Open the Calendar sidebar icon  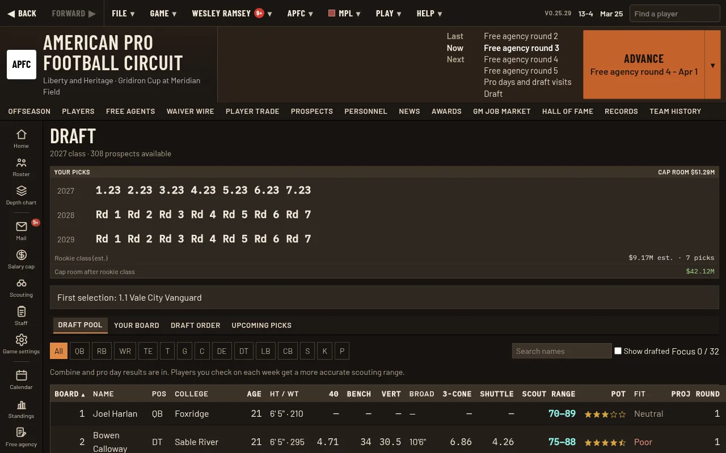pyautogui.click(x=21, y=379)
